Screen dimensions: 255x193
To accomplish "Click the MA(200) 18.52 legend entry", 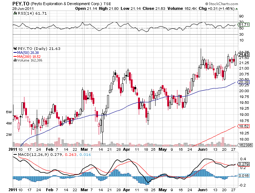I will point(29,56).
